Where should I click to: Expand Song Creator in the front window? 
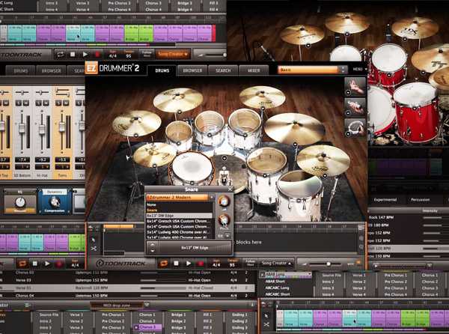tap(277, 263)
